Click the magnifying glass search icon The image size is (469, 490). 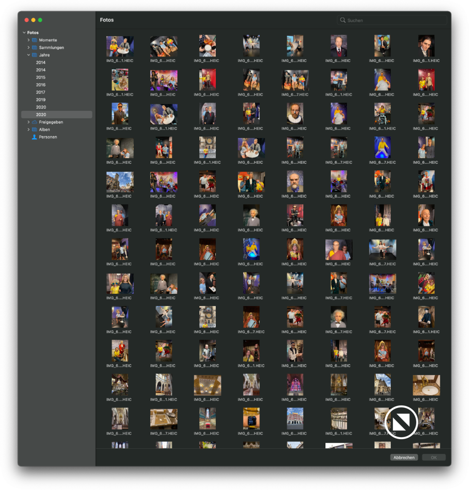point(343,21)
